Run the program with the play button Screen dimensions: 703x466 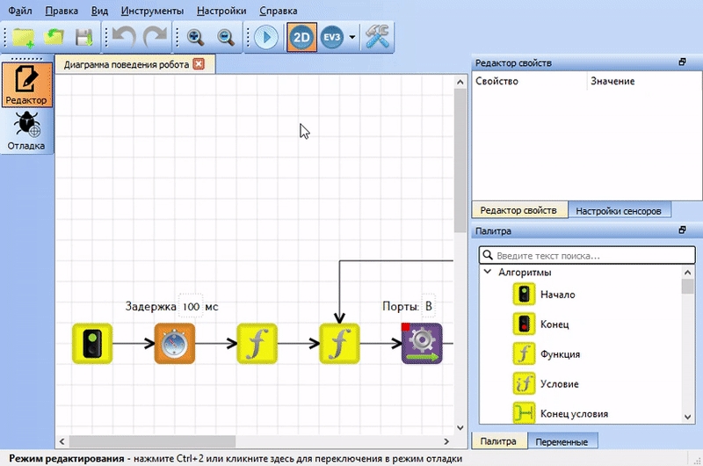point(265,37)
